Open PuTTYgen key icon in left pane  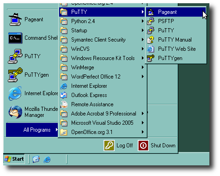click(x=15, y=75)
